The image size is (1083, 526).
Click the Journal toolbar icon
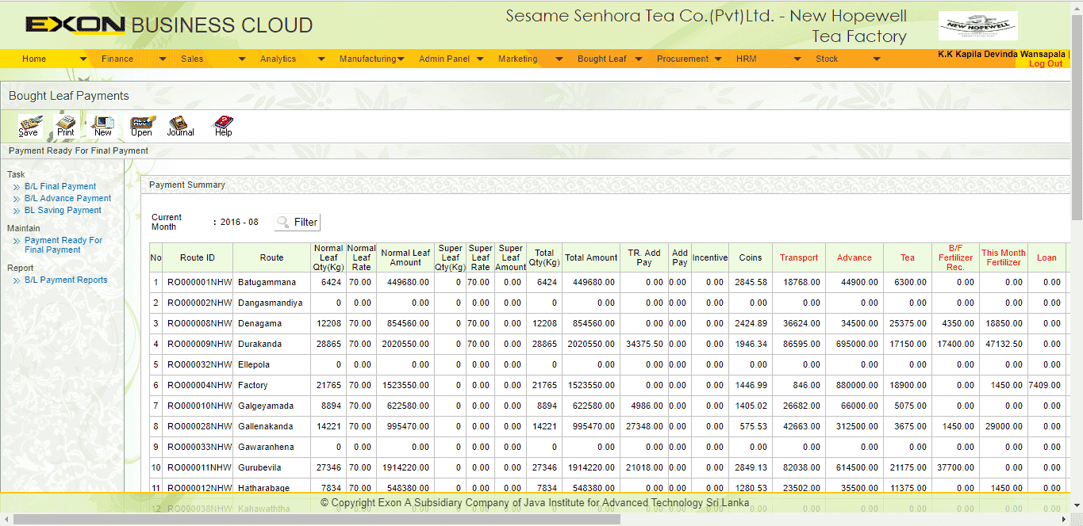pyautogui.click(x=180, y=125)
